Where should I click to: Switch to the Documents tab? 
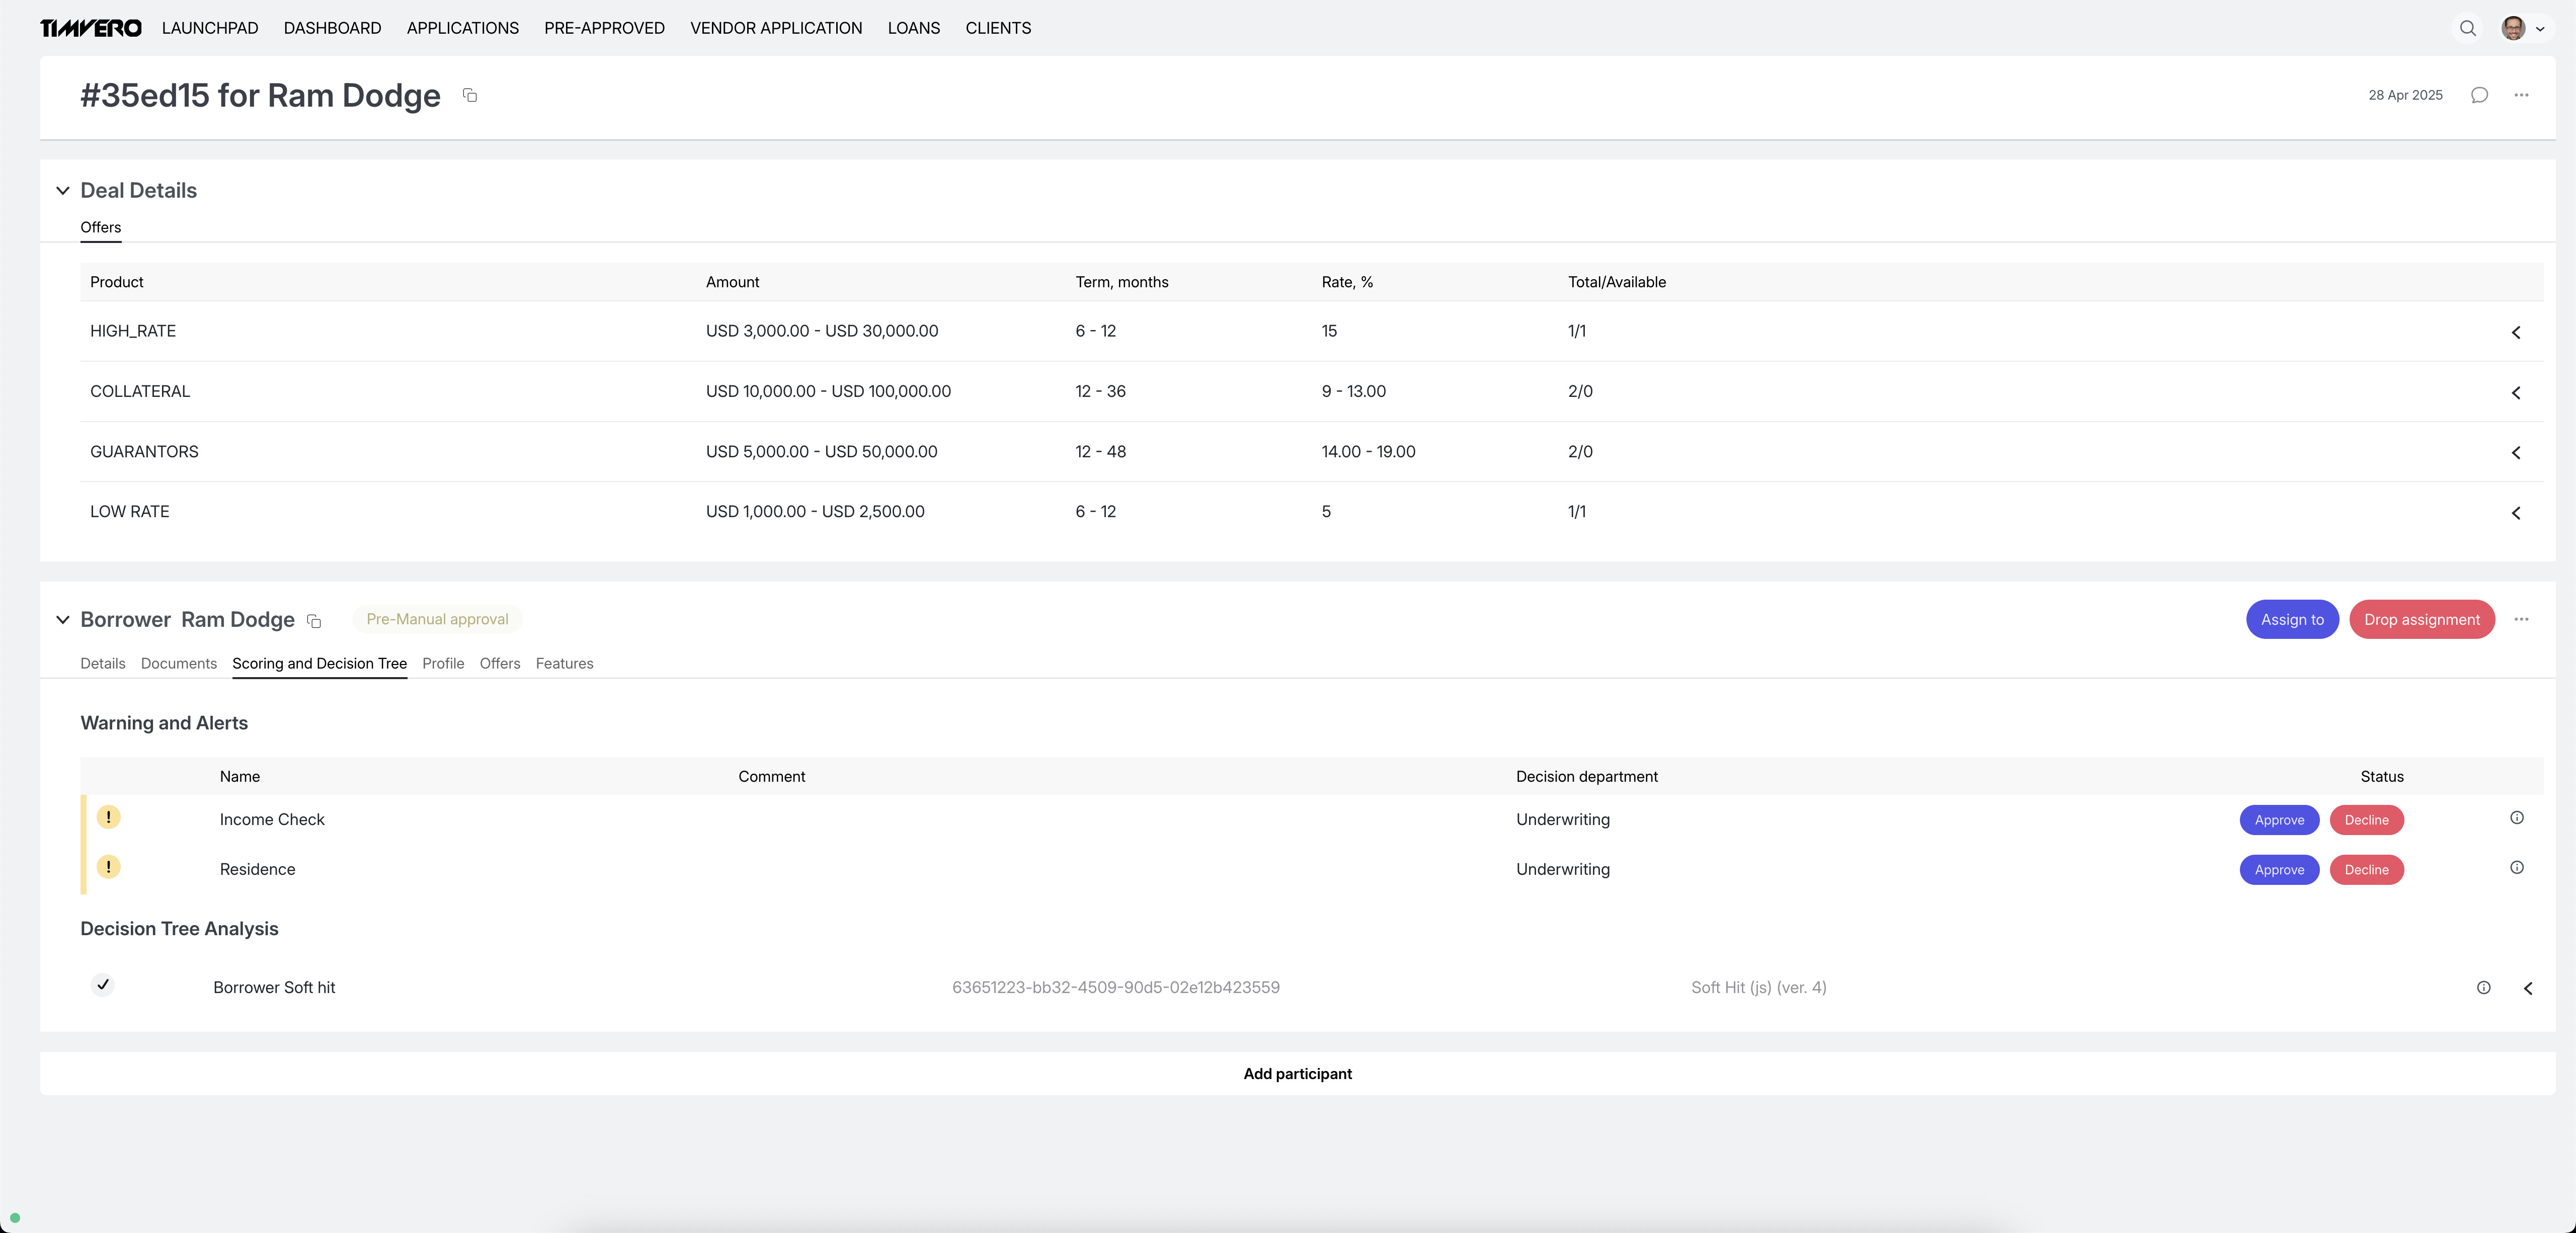point(178,663)
